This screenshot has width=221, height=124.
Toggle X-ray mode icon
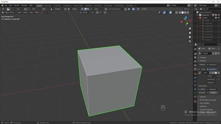coord(176,12)
